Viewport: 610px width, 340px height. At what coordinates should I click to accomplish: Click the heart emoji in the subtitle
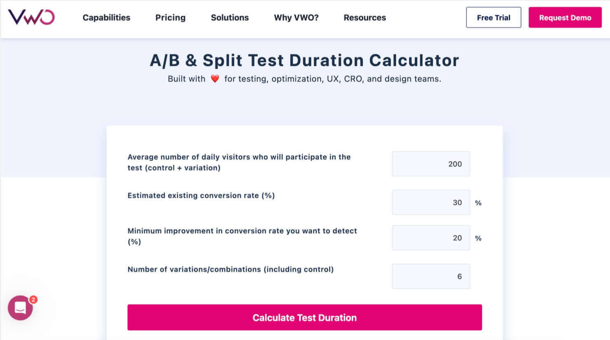[215, 78]
